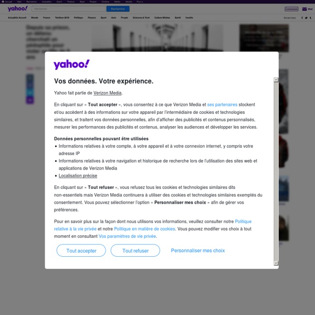Click the Verizon Media link
315x315 pixels.
[x=108, y=93]
